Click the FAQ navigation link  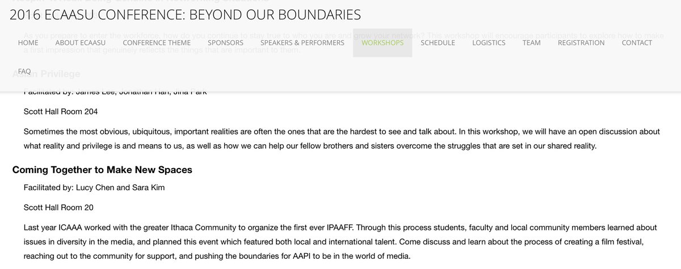[24, 72]
